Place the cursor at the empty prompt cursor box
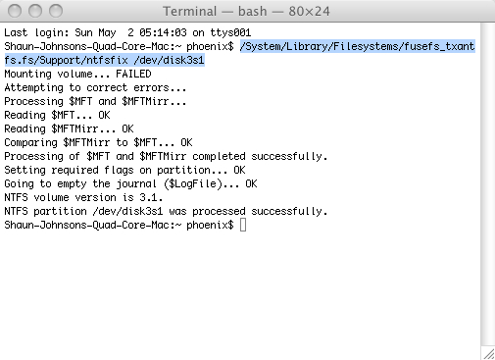Image resolution: width=495 pixels, height=360 pixels. click(x=243, y=225)
